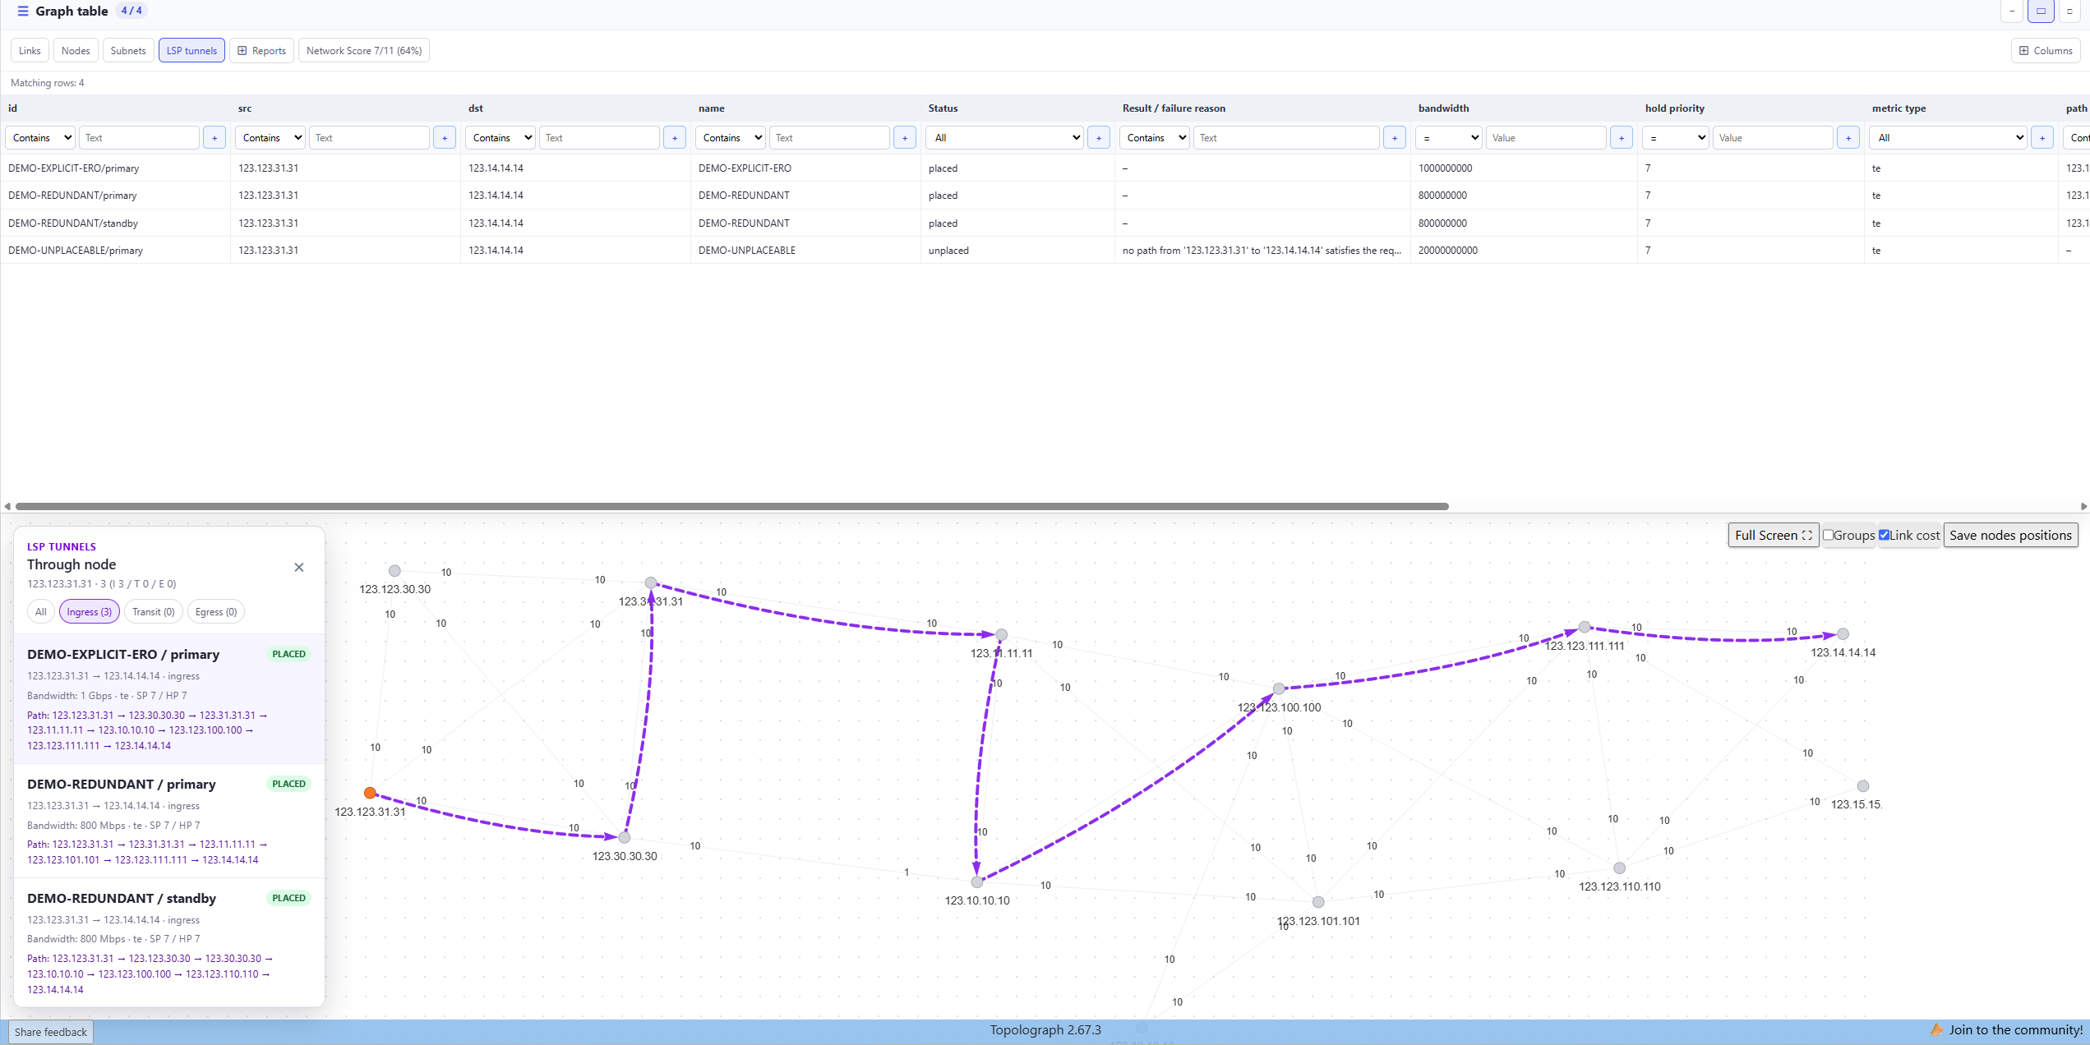Select the graph node 123.14.14.14

(1843, 634)
